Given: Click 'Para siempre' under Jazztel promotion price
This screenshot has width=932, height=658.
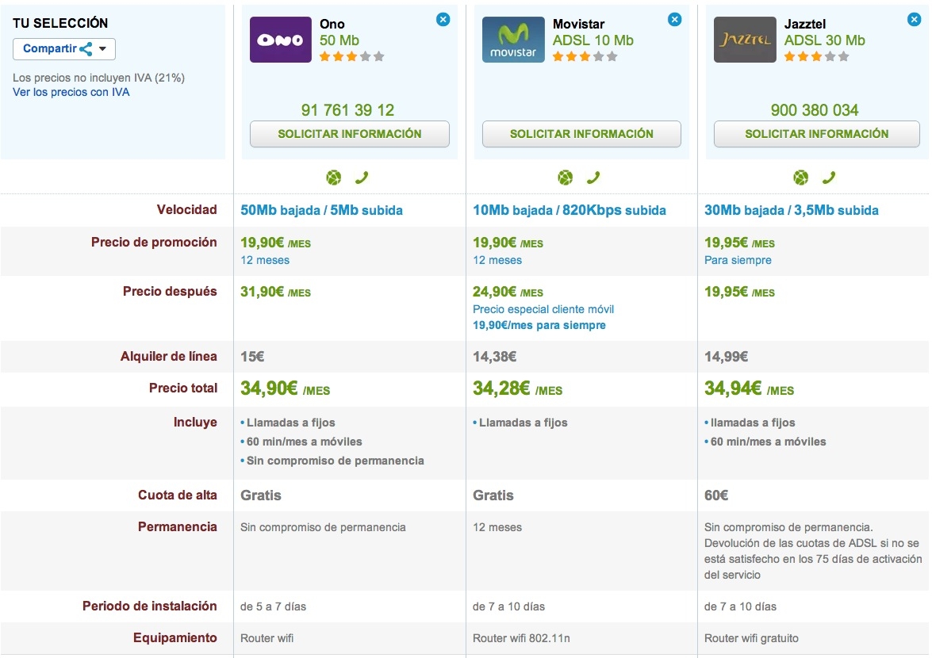Looking at the screenshot, I should pyautogui.click(x=738, y=260).
